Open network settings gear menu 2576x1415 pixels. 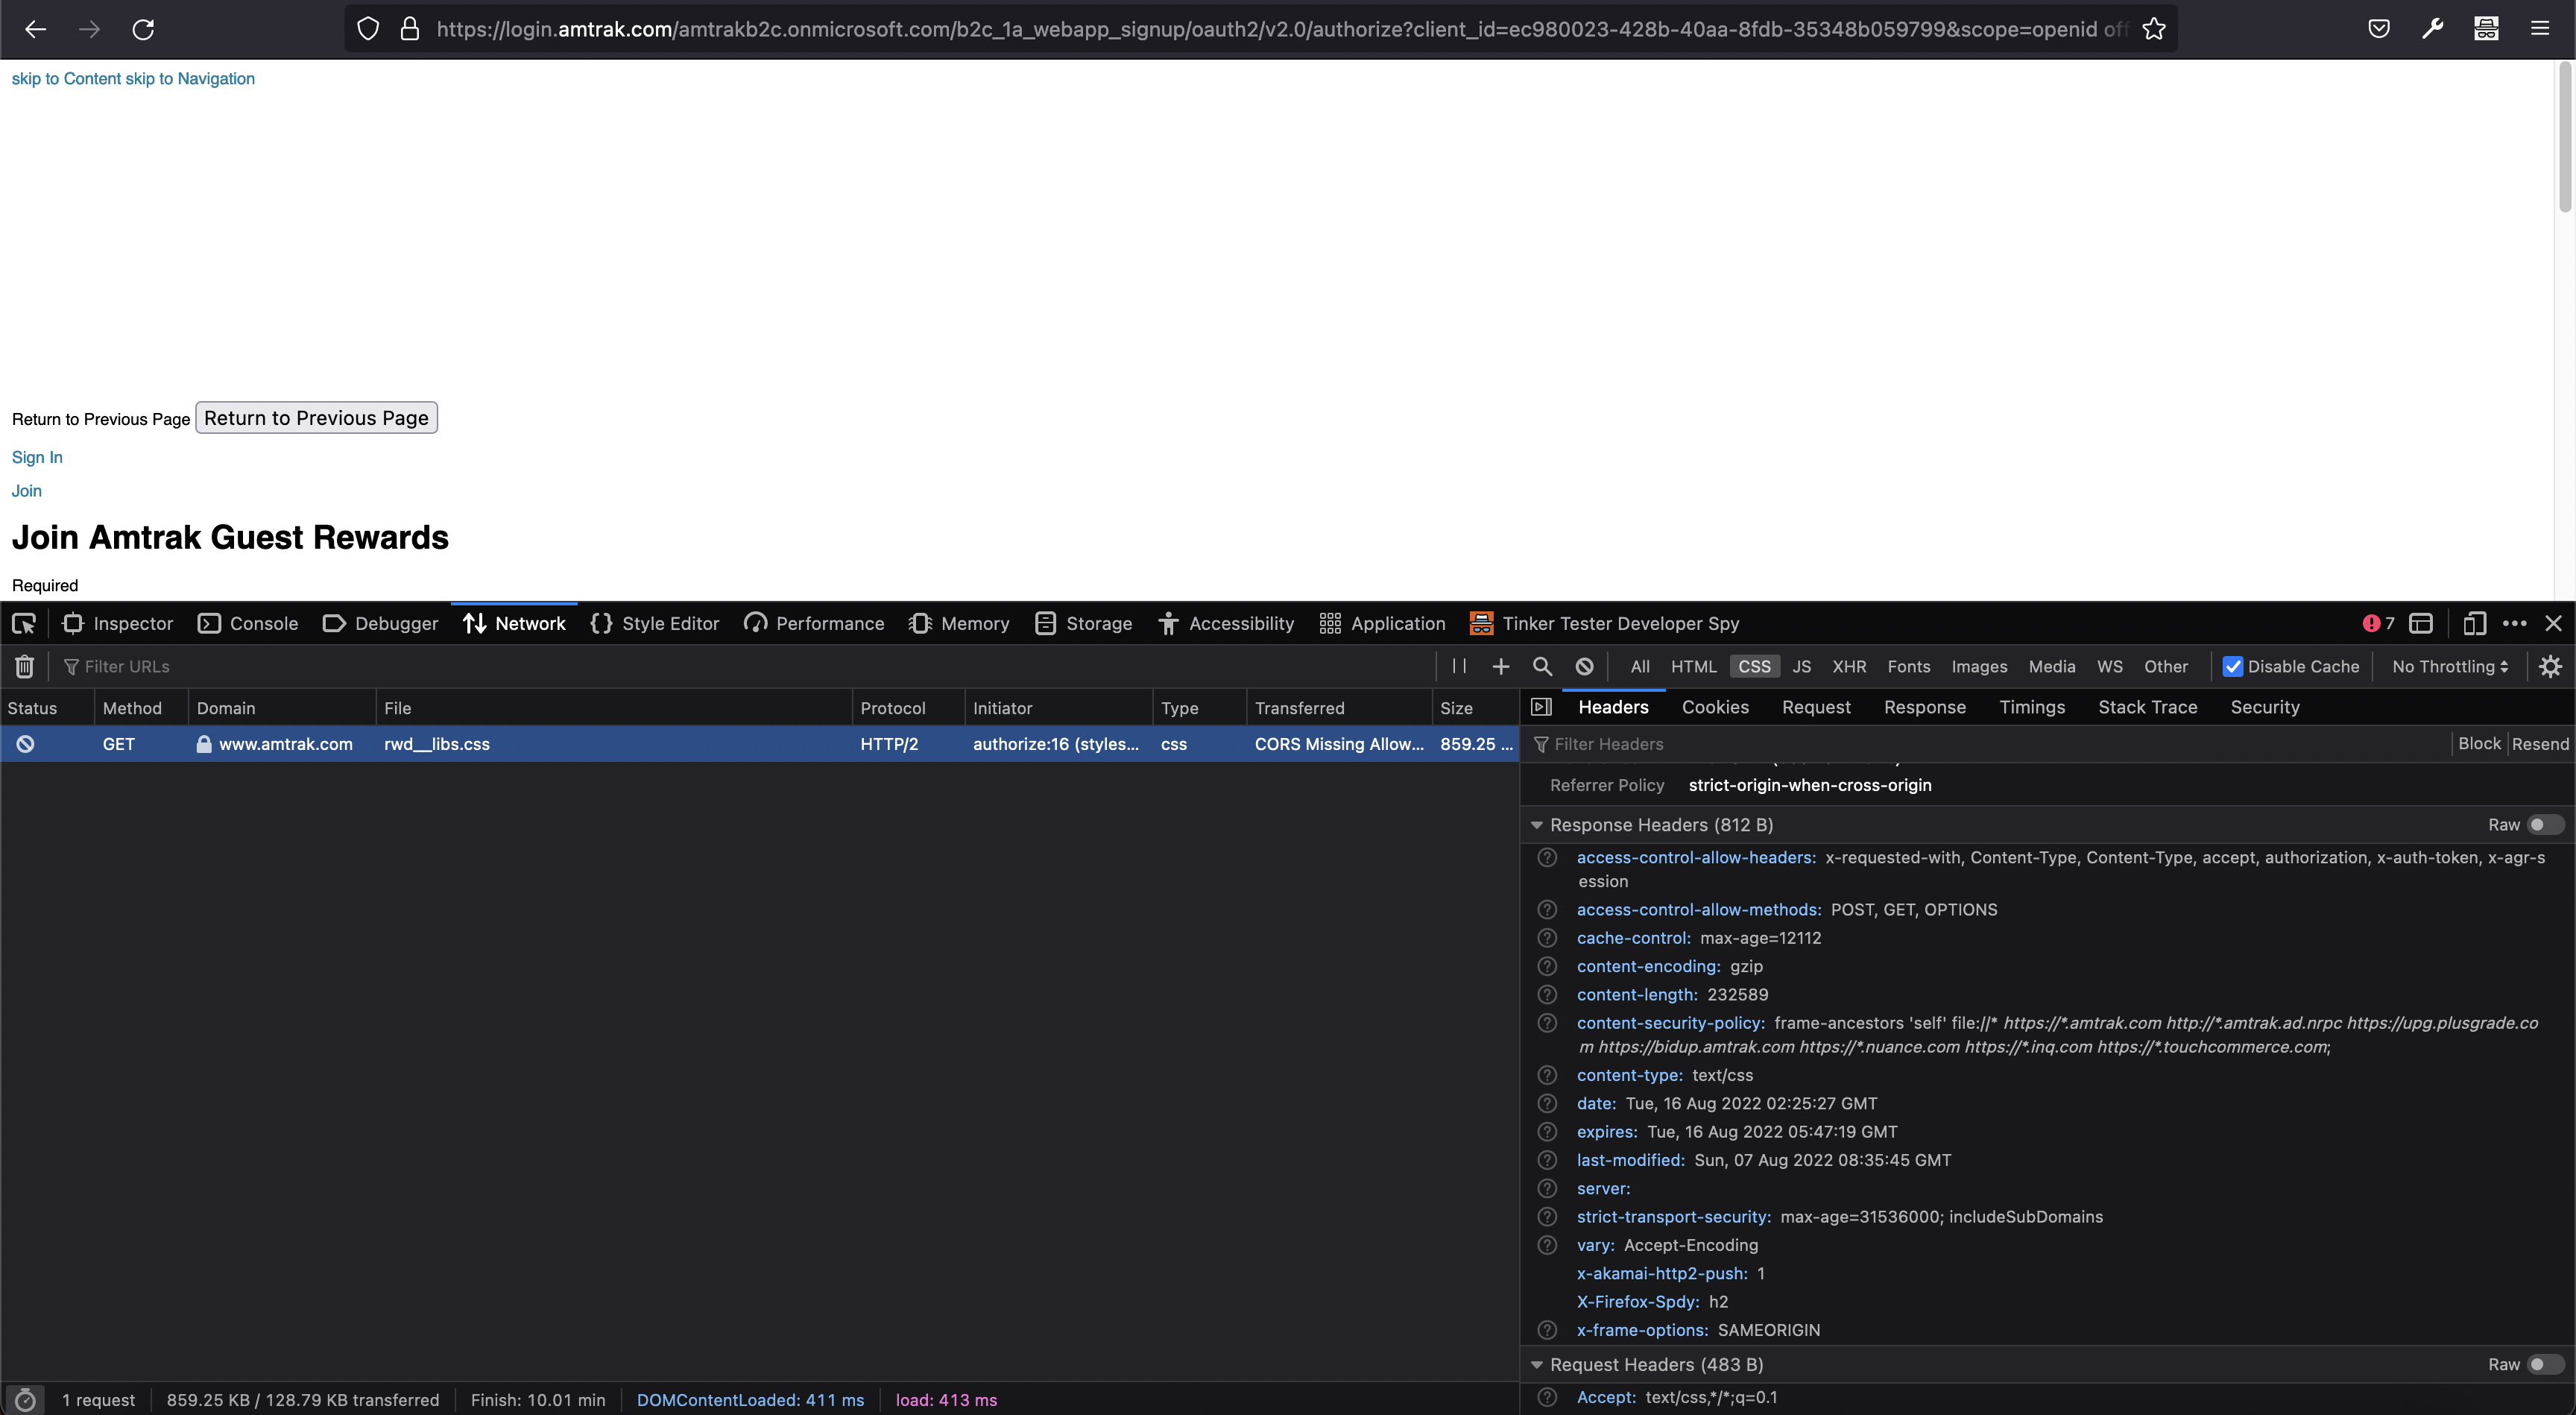point(2550,666)
